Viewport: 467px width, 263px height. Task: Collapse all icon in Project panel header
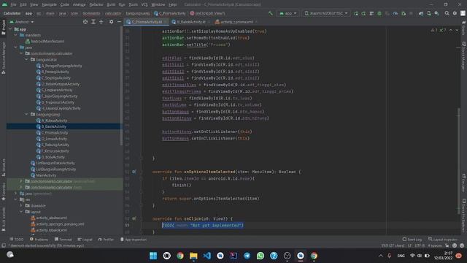[x=101, y=22]
